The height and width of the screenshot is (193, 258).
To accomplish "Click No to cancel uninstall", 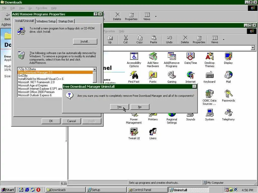I will pos(140,107).
